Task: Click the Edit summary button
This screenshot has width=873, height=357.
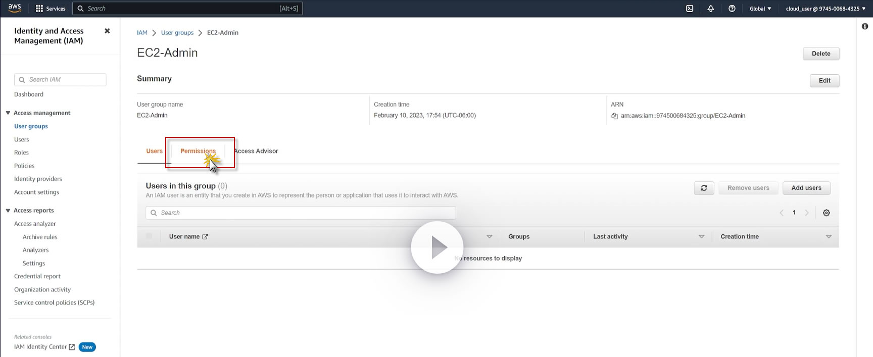Action: [x=825, y=81]
